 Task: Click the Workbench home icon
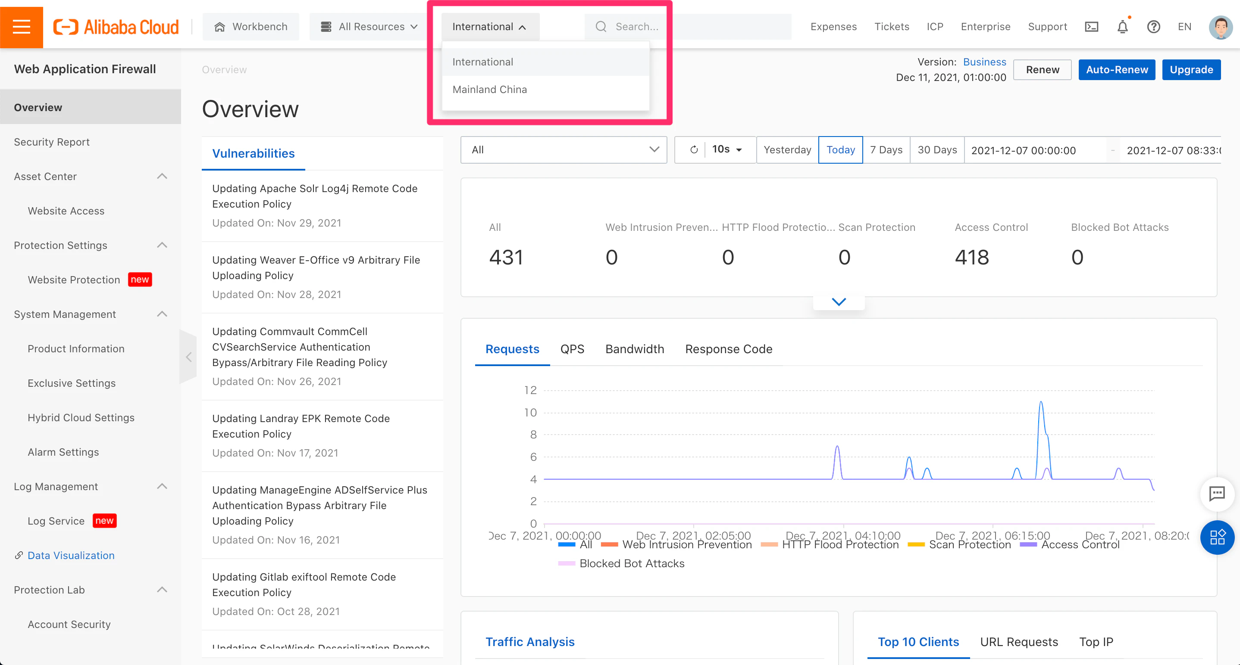(219, 27)
